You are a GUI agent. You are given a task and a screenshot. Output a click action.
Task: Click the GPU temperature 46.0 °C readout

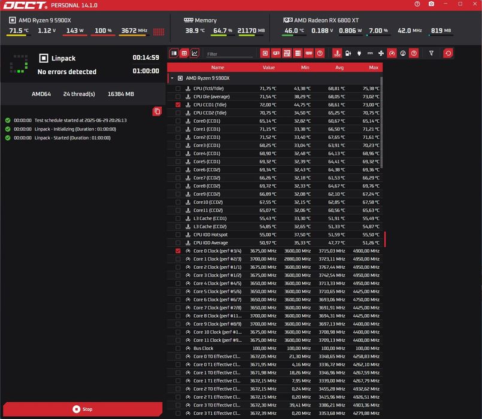coord(294,31)
